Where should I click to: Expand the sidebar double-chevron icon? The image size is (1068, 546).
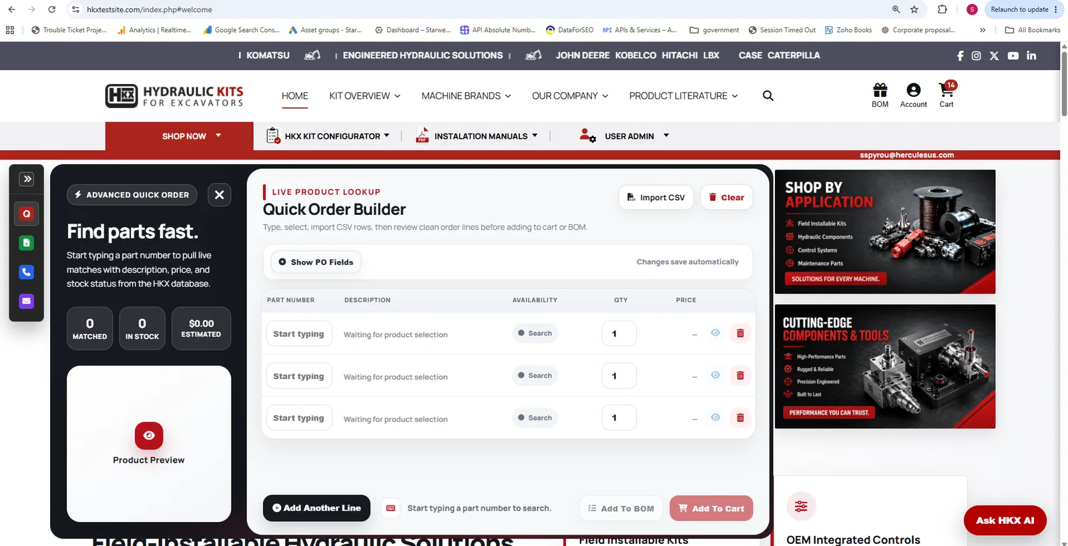[27, 179]
